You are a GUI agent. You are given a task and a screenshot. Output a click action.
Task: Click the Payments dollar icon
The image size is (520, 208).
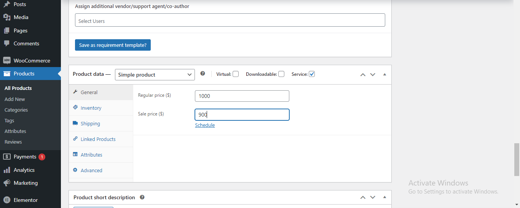click(x=6, y=157)
